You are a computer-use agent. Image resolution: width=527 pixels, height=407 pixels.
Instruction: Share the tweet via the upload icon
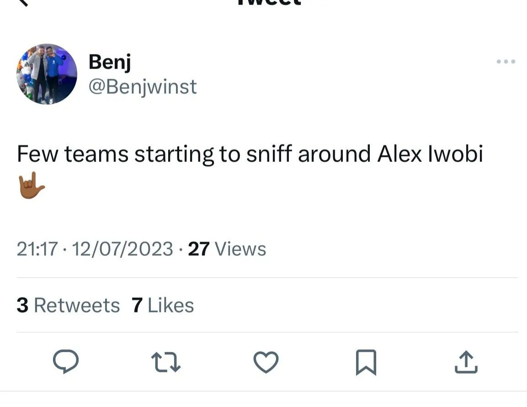pos(466,362)
